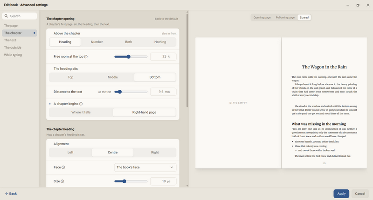
Task: Close the Advanced settings window
Action: coord(368,5)
